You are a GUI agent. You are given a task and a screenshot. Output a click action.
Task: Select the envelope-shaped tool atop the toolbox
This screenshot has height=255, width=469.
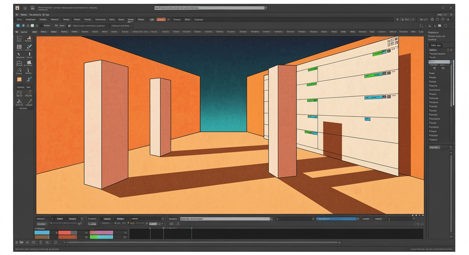pyautogui.click(x=19, y=38)
